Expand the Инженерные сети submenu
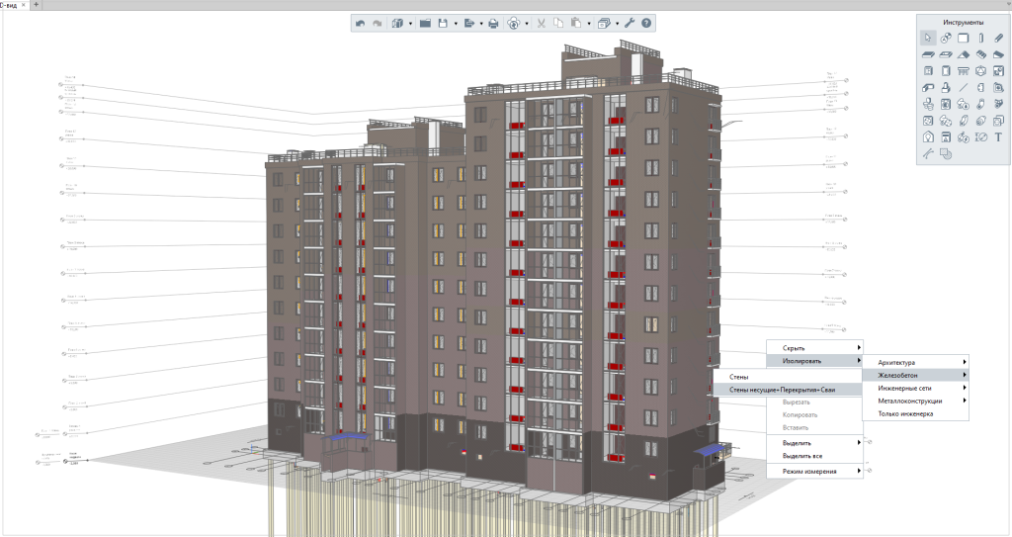This screenshot has width=1012, height=537. pyautogui.click(x=915, y=389)
